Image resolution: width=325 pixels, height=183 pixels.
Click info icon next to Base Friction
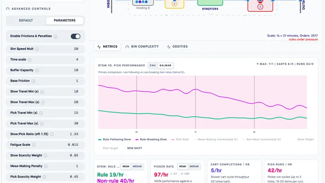(x=33, y=81)
